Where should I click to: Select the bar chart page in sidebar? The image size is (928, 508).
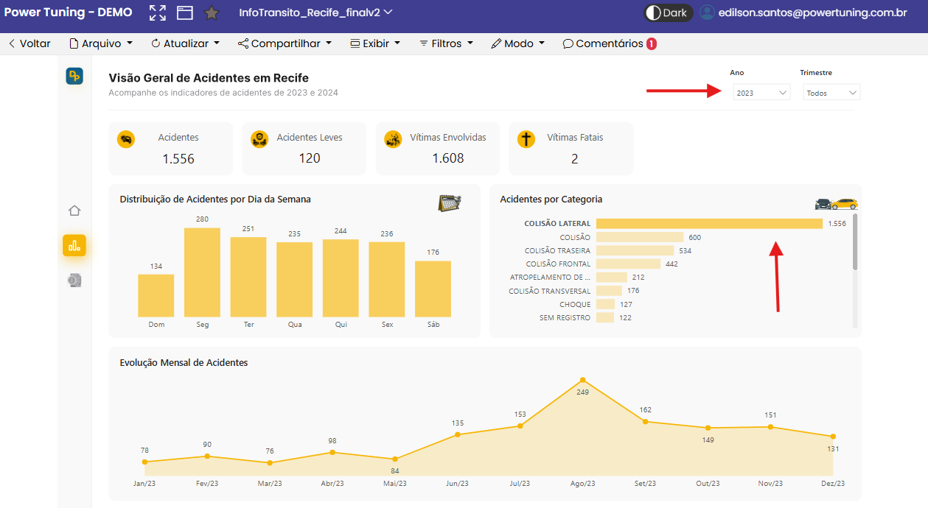[x=74, y=246]
